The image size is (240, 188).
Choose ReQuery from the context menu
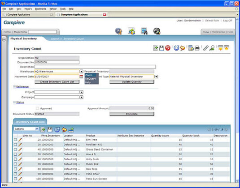pyautogui.click(x=91, y=79)
